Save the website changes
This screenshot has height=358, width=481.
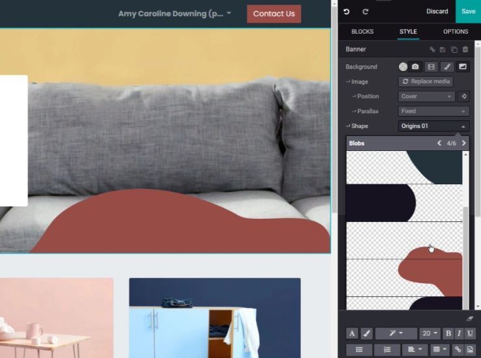(x=468, y=11)
